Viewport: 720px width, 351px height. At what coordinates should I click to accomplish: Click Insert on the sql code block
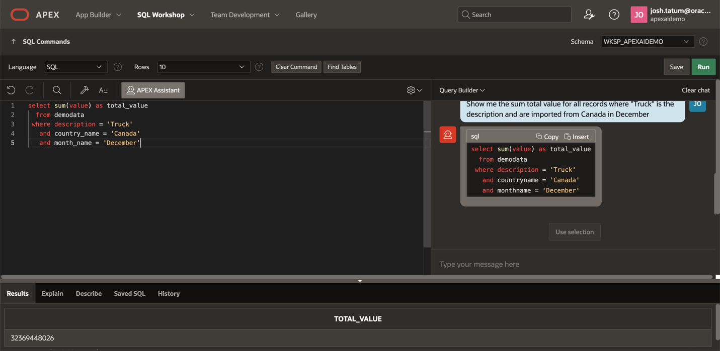coord(577,137)
